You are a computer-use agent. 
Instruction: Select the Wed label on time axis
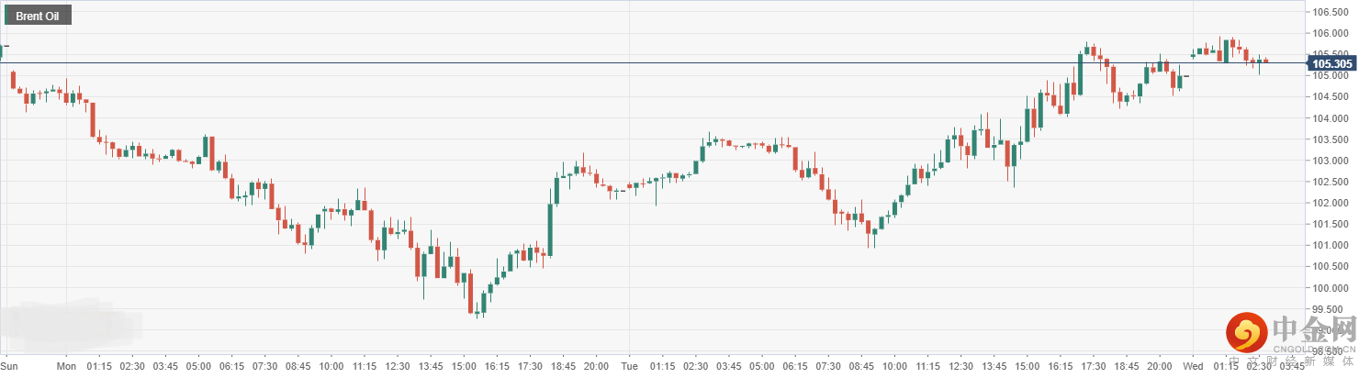(x=1193, y=366)
